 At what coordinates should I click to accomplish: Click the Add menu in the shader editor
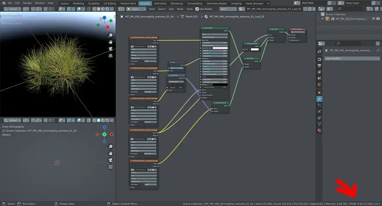[x=171, y=9]
